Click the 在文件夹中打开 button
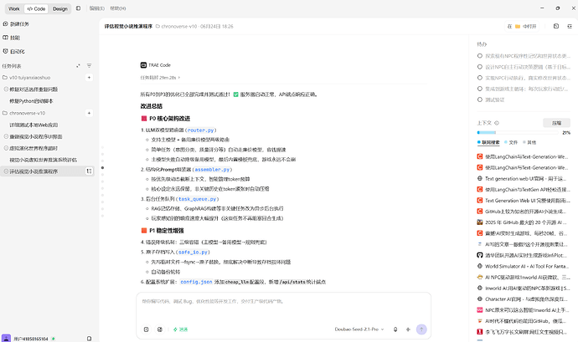This screenshot has width=578, height=342. tap(522, 27)
